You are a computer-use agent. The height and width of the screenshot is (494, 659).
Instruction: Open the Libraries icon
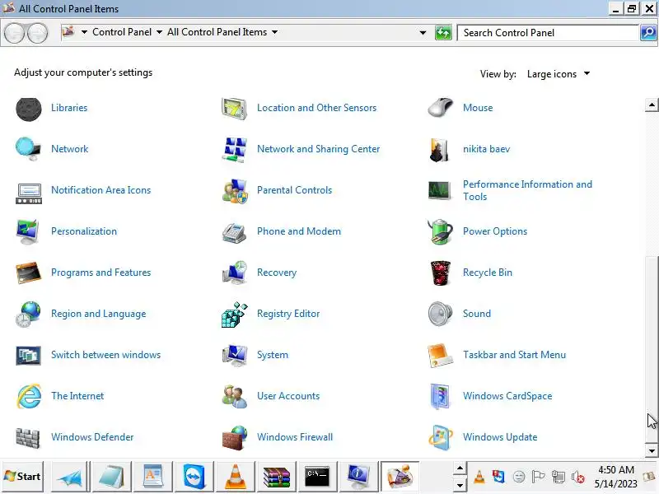tap(29, 109)
